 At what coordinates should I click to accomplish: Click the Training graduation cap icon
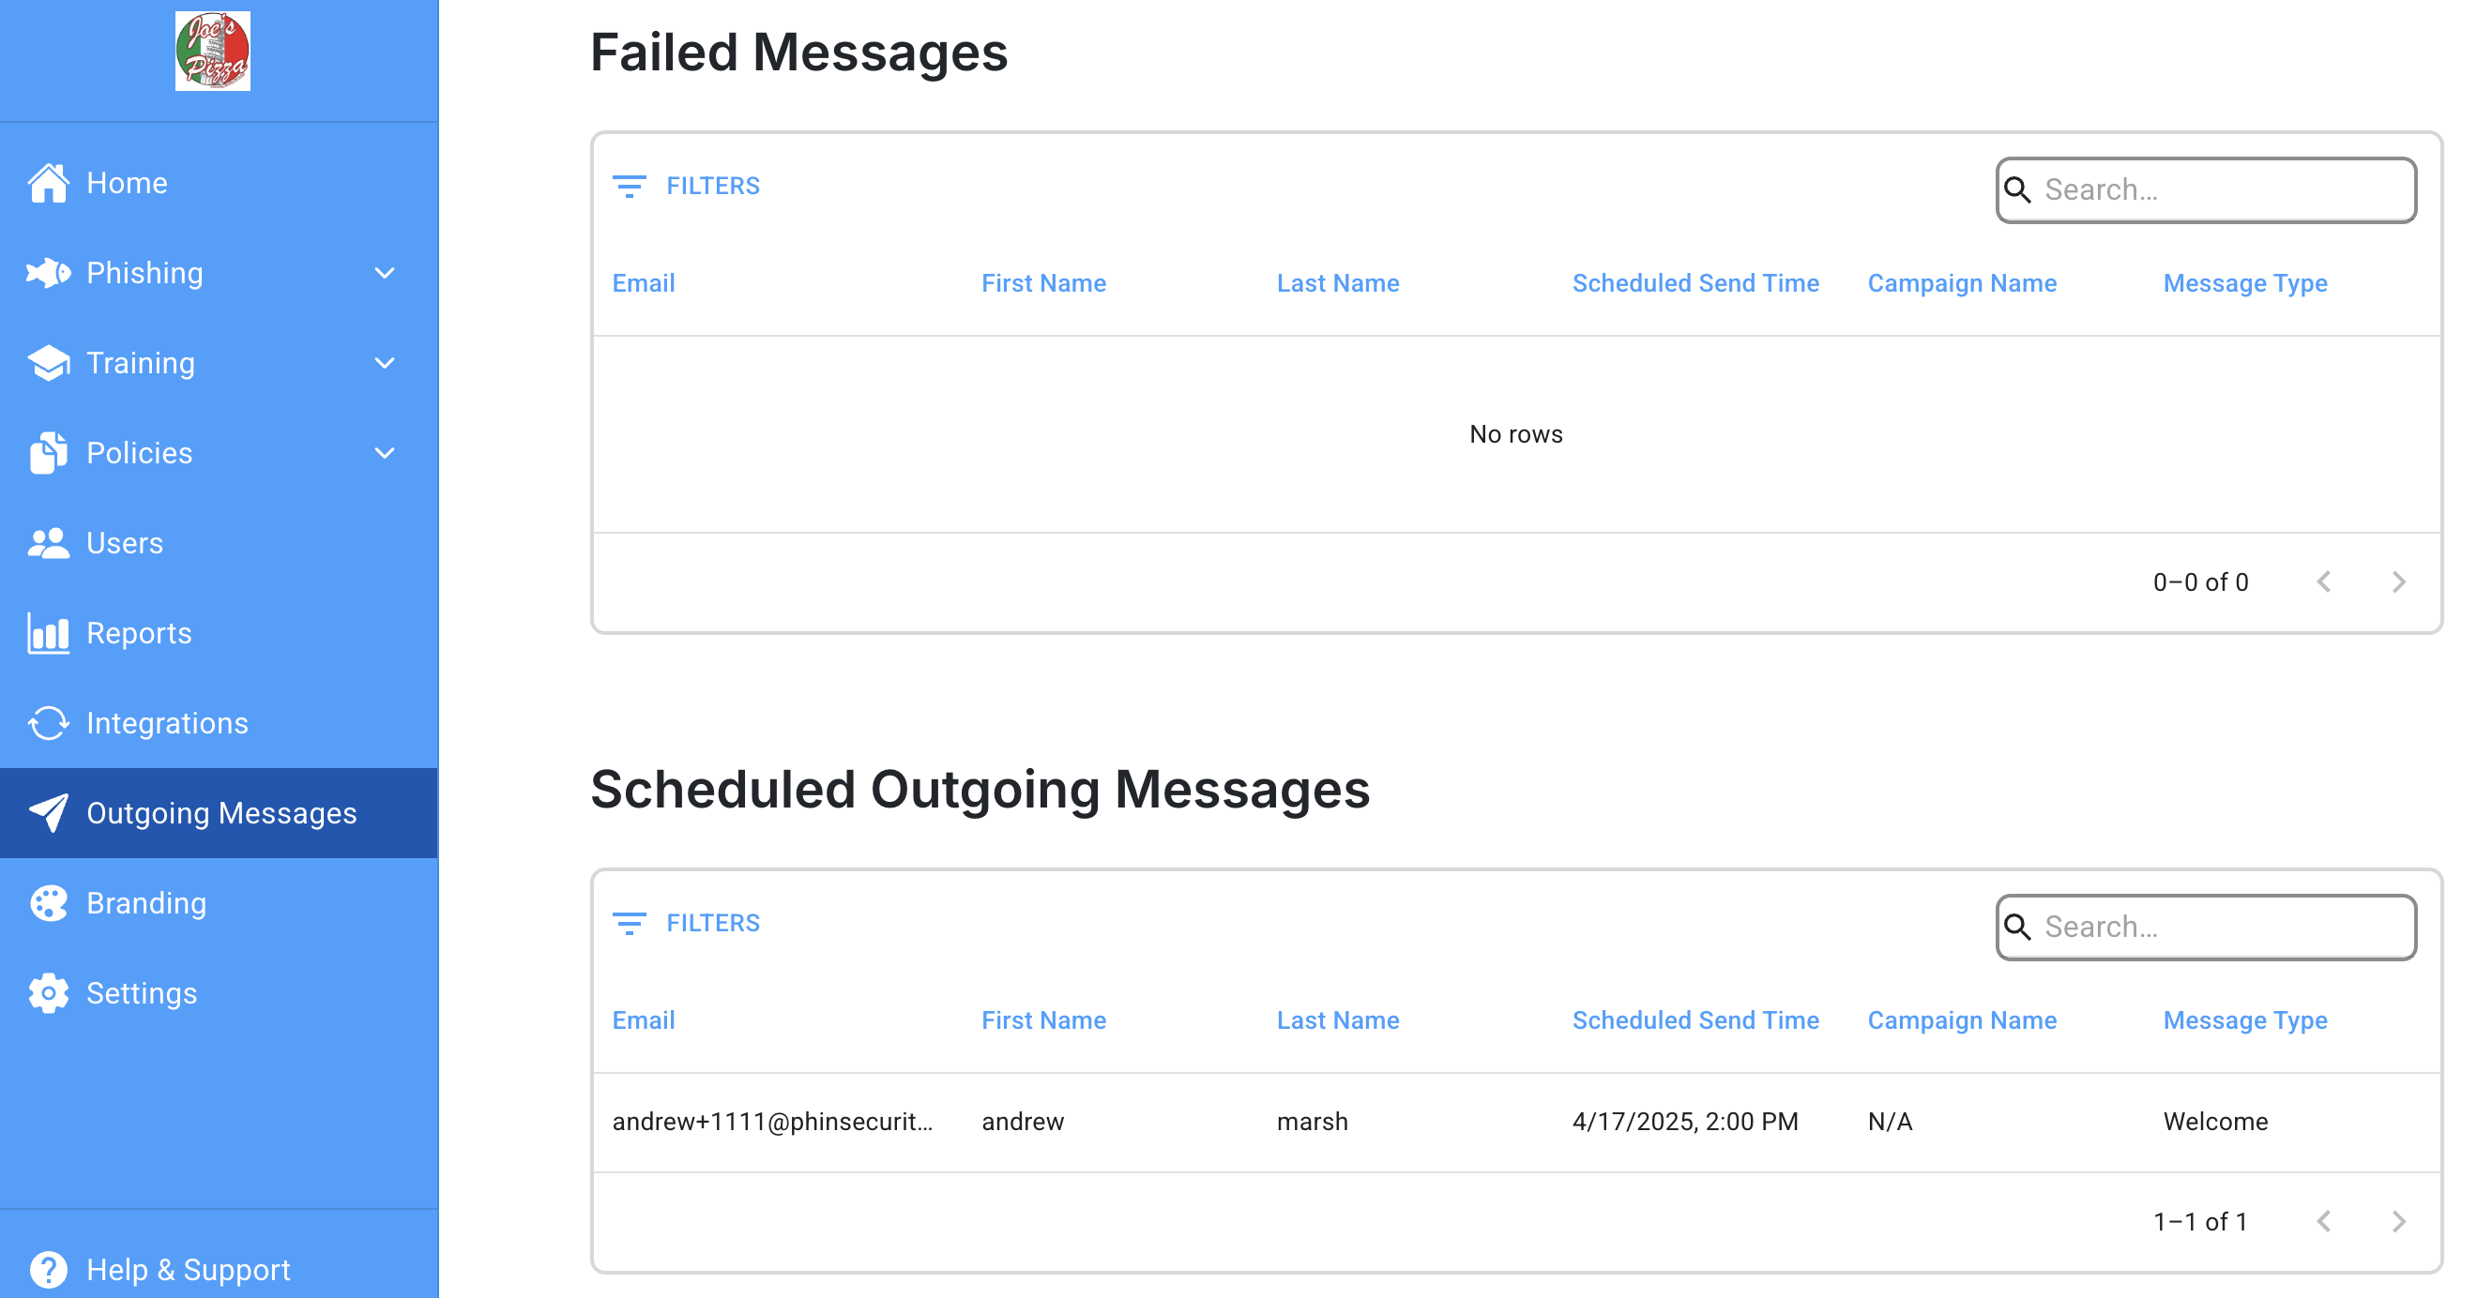49,363
